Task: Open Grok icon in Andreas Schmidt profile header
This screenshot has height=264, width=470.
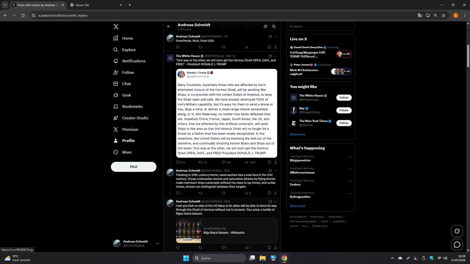Action: point(265,27)
